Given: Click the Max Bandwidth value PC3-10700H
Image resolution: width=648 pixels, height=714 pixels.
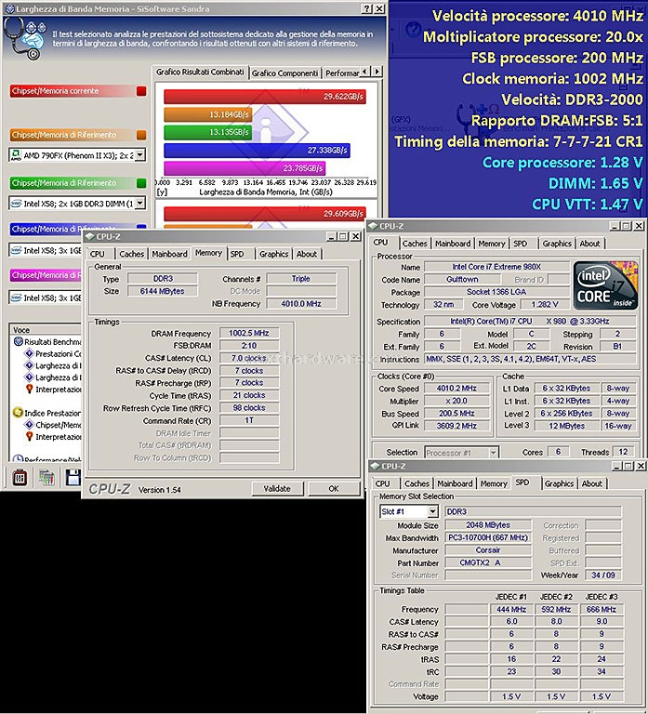Looking at the screenshot, I should point(488,537).
